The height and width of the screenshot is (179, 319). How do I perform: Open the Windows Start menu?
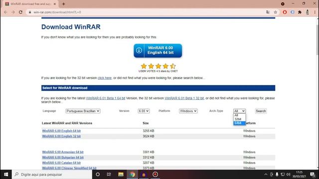pyautogui.click(x=6, y=175)
